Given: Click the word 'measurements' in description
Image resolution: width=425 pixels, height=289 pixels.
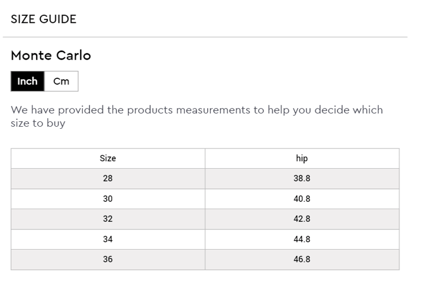Looking at the screenshot, I should [x=214, y=110].
